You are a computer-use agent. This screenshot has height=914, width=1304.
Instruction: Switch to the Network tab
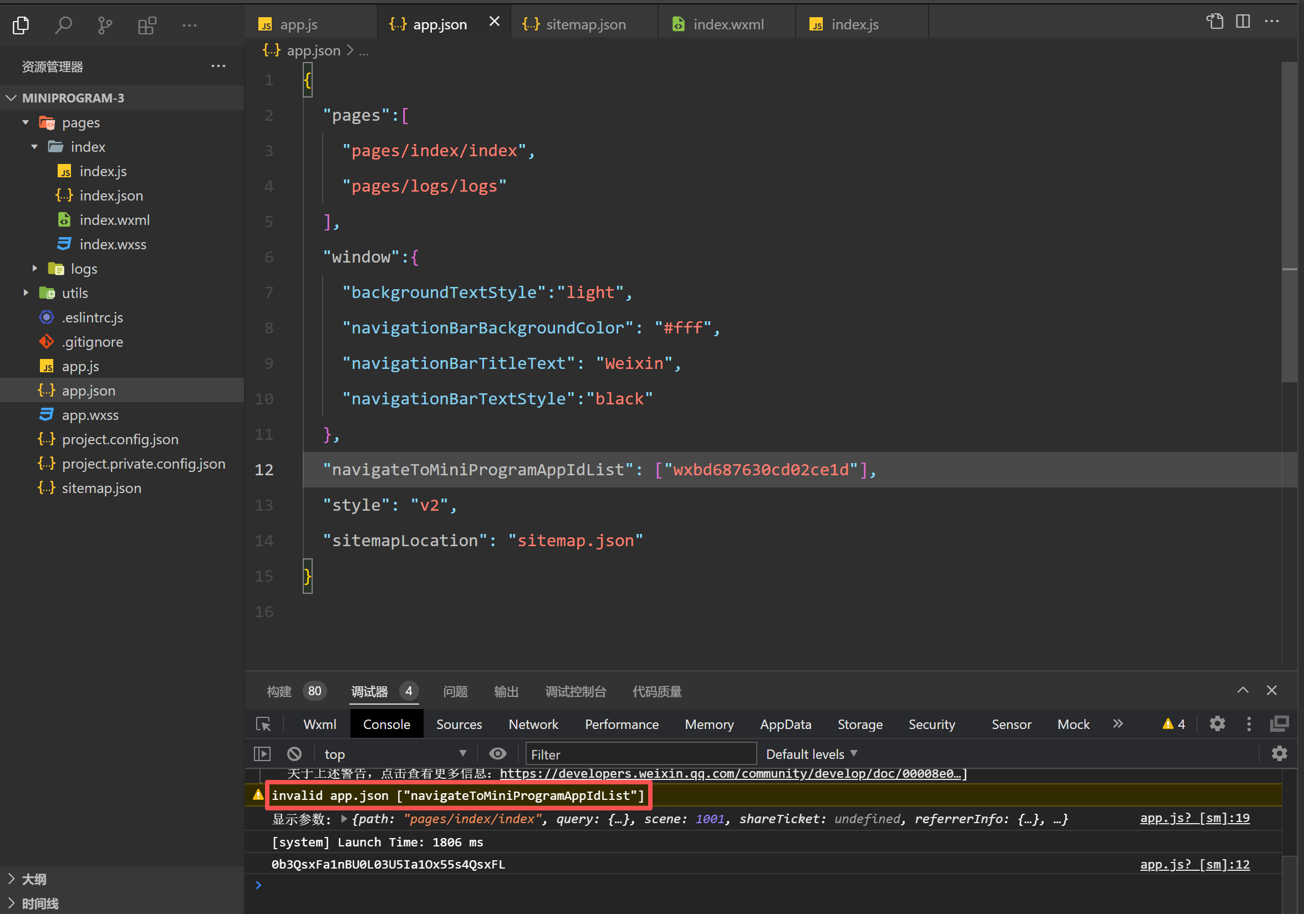(533, 725)
